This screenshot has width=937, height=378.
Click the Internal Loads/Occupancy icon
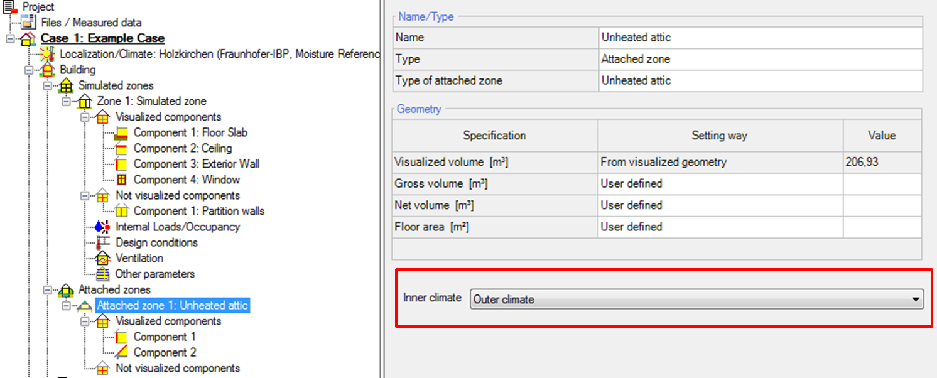103,227
